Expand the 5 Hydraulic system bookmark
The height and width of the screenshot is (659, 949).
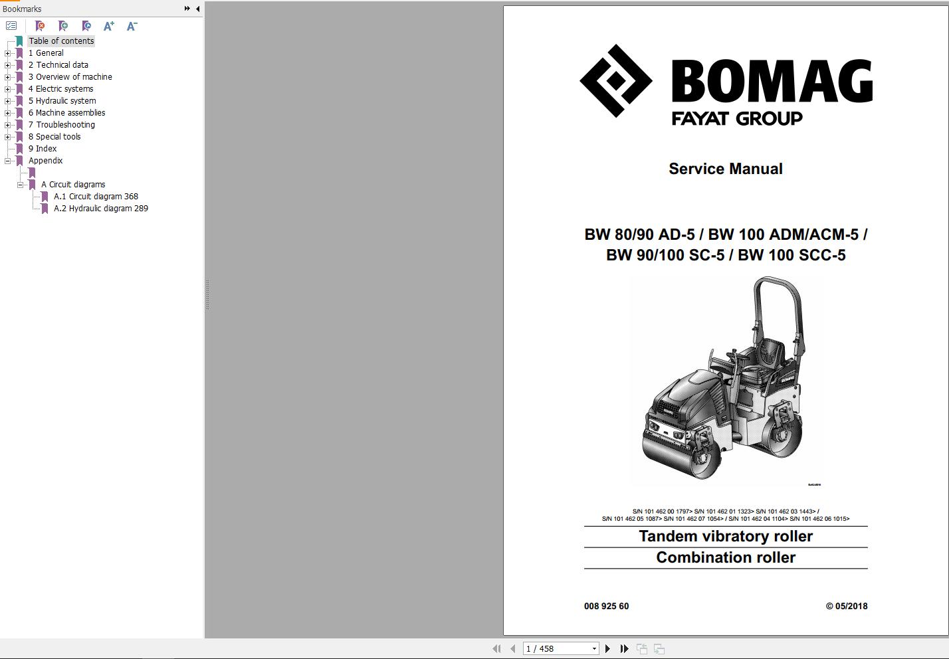click(x=7, y=101)
